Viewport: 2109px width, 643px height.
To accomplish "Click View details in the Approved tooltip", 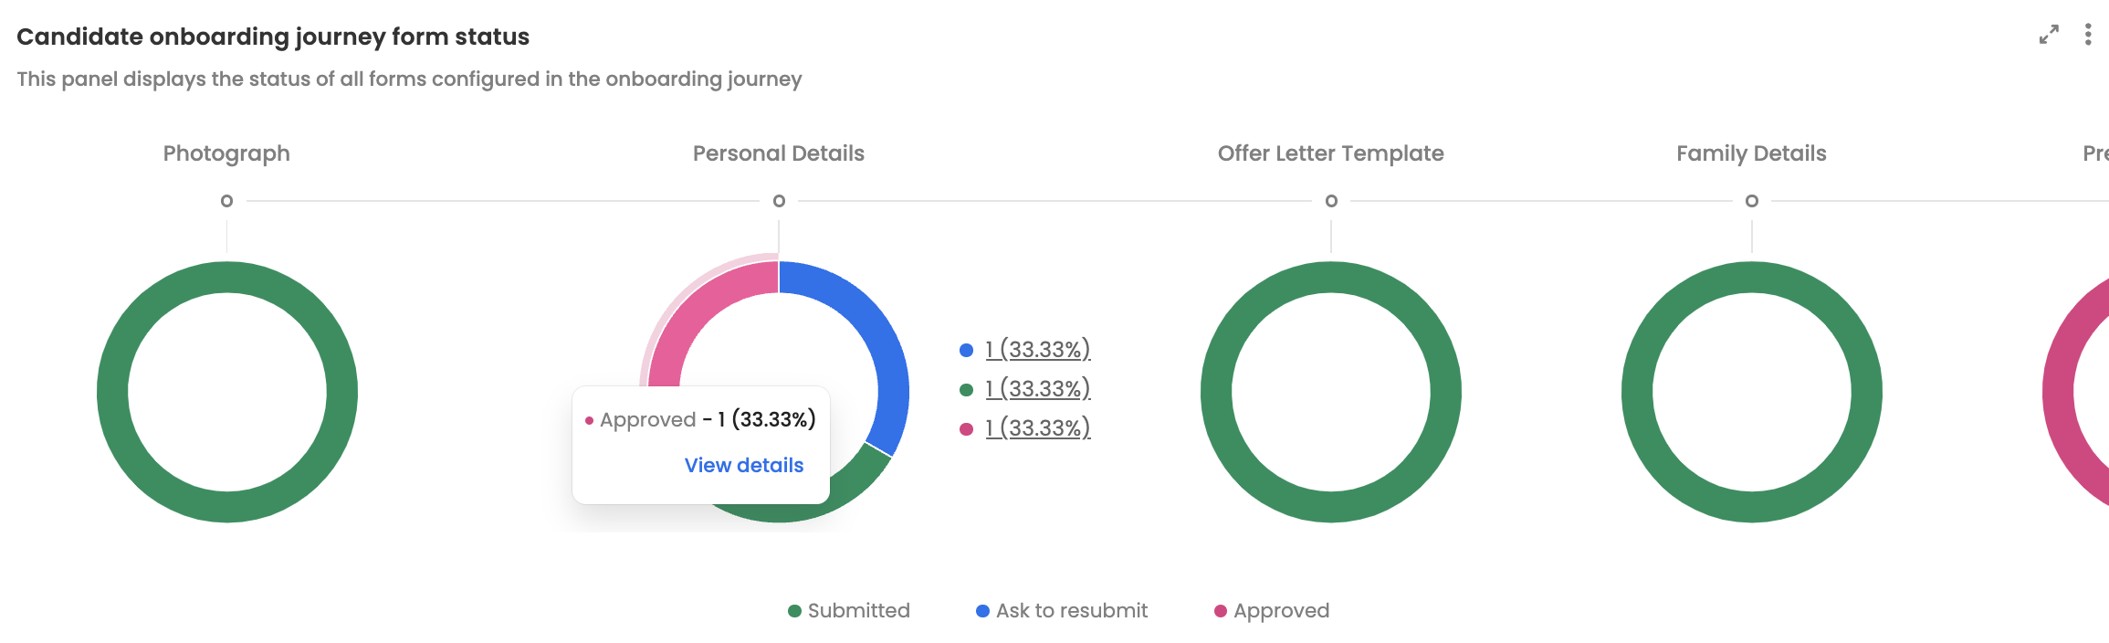I will pyautogui.click(x=744, y=465).
